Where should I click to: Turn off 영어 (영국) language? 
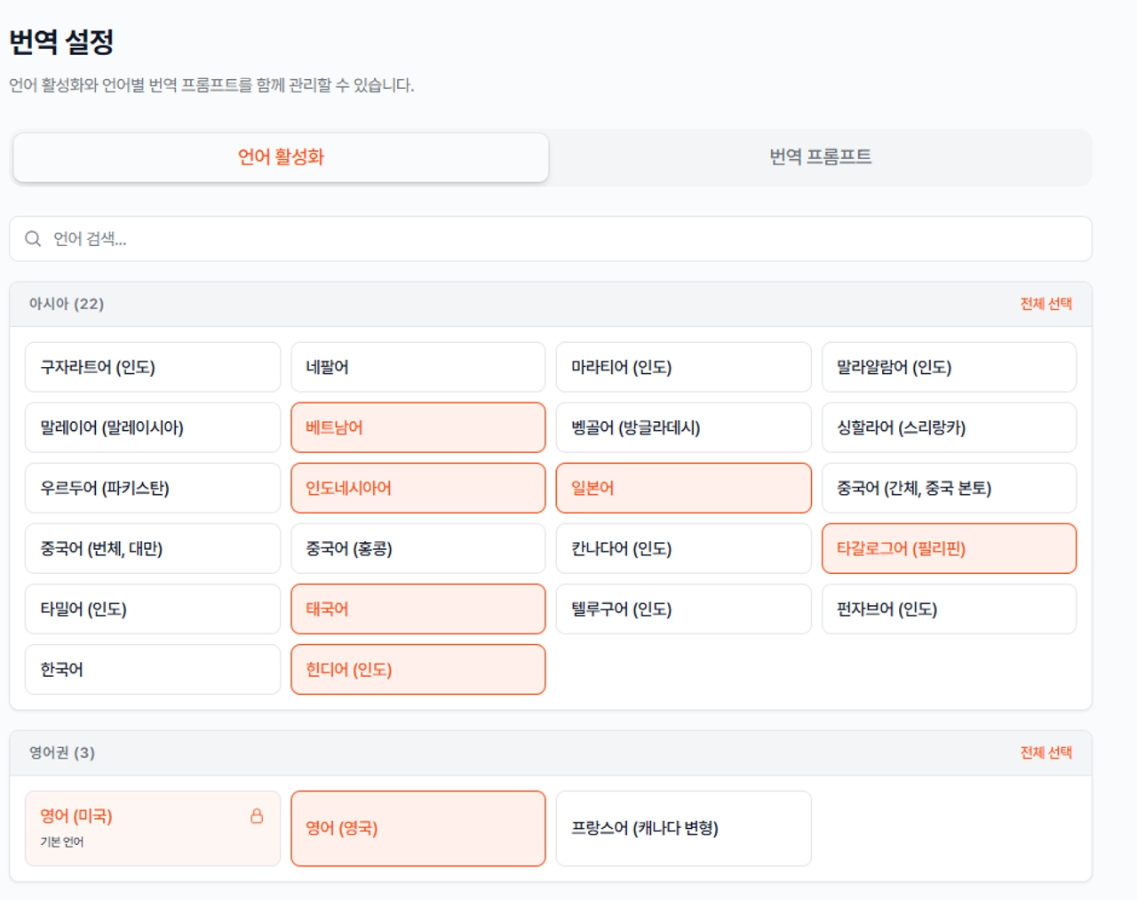417,828
